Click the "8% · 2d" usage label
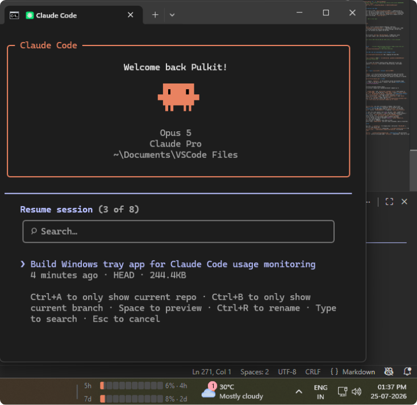 tap(176, 399)
